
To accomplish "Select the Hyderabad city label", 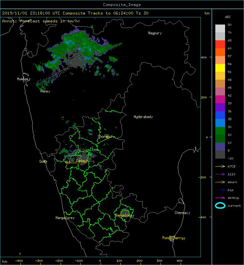I will click(143, 117).
